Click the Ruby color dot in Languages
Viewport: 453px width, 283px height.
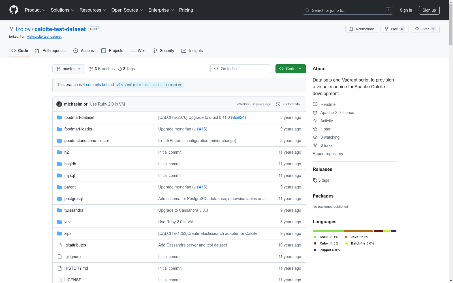coord(315,243)
